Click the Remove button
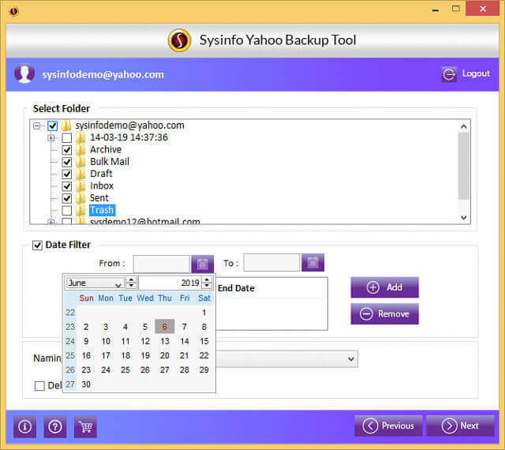This screenshot has height=450, width=505. (x=384, y=314)
